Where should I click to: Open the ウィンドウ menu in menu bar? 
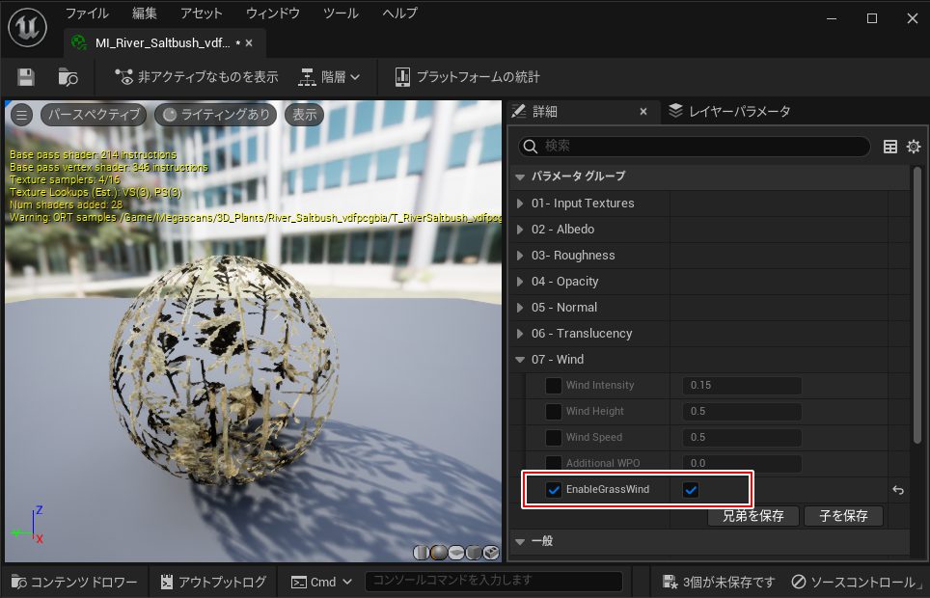272,14
